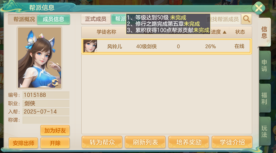Click the 安排出师 button
This screenshot has width=276, height=153.
23,143
